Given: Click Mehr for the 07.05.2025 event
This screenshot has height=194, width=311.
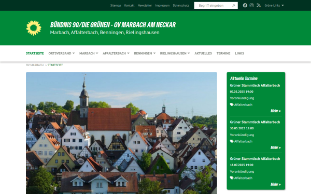Looking at the screenshot, I should (276, 111).
